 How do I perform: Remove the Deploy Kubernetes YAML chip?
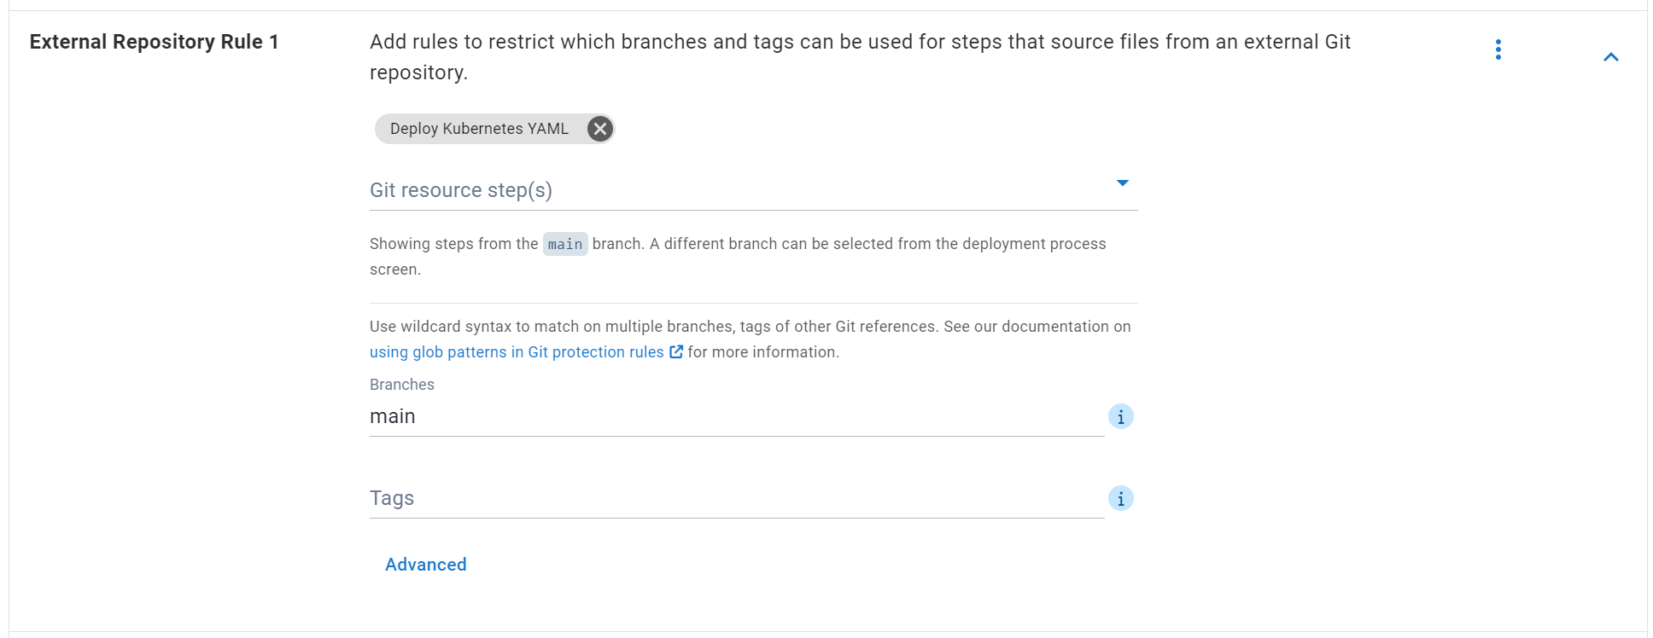tap(600, 129)
